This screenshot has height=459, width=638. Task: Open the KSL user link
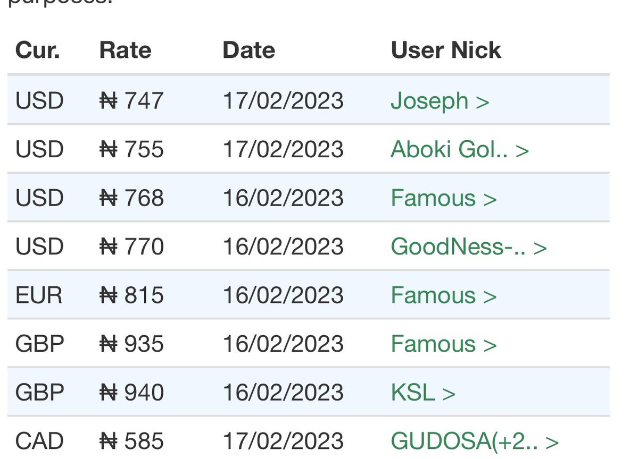coord(423,393)
